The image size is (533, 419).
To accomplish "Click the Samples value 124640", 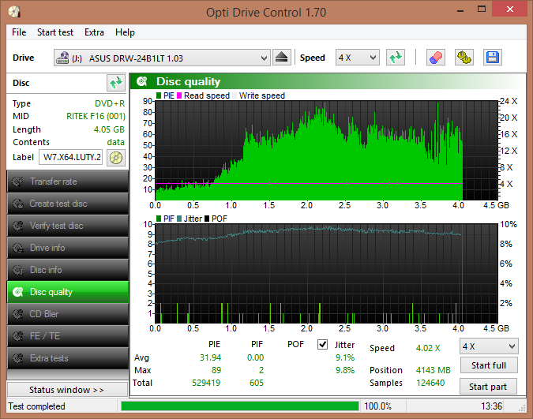I will [430, 383].
